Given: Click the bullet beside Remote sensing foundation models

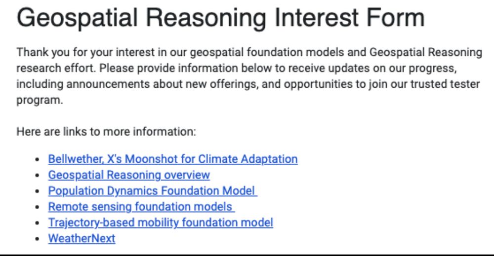Looking at the screenshot, I should point(38,207).
